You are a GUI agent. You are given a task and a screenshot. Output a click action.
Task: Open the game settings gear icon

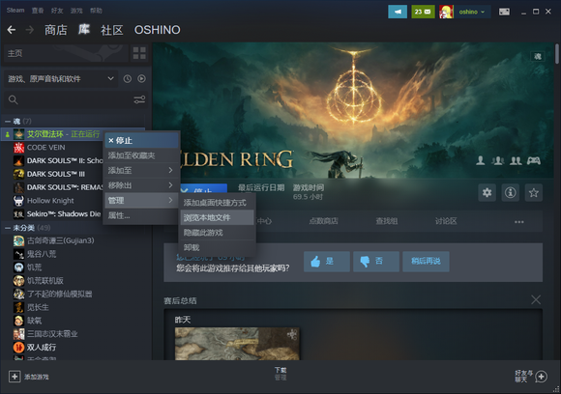(x=487, y=193)
